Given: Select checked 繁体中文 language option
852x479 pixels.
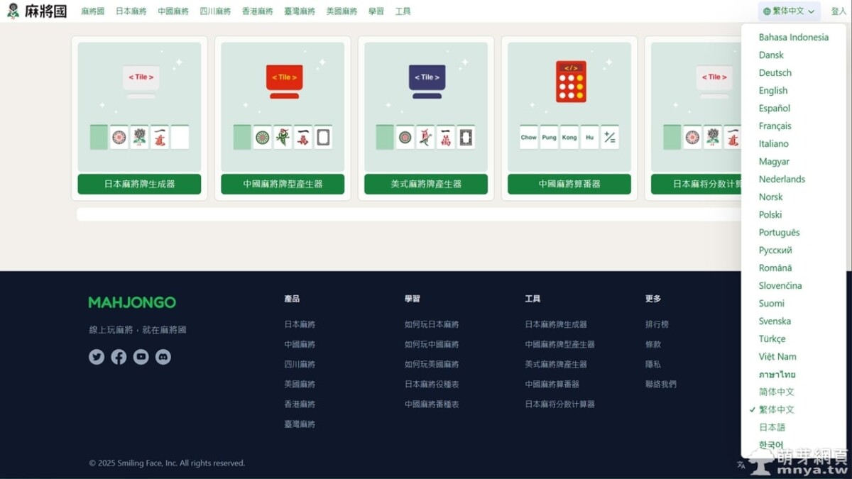Looking at the screenshot, I should point(776,409).
